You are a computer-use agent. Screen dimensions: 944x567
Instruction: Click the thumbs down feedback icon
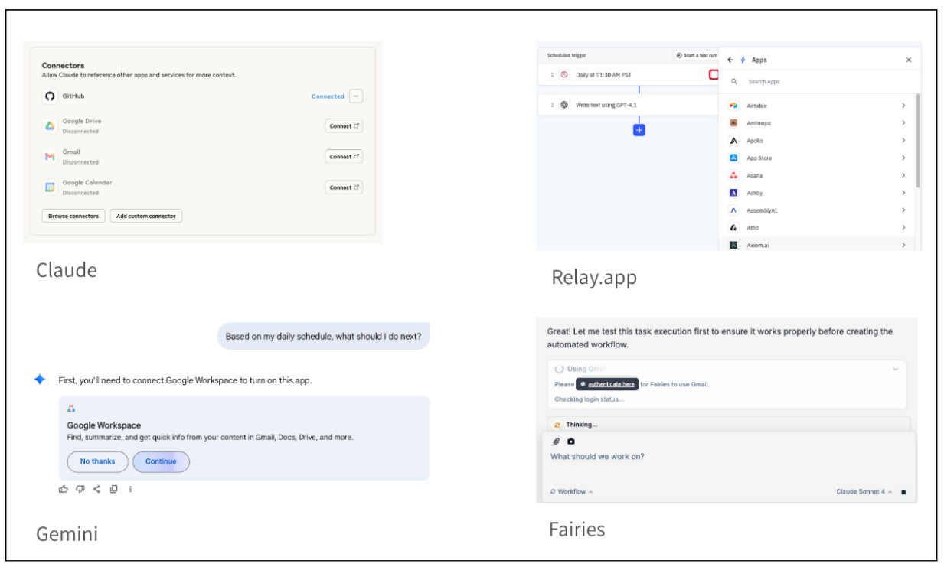[80, 489]
